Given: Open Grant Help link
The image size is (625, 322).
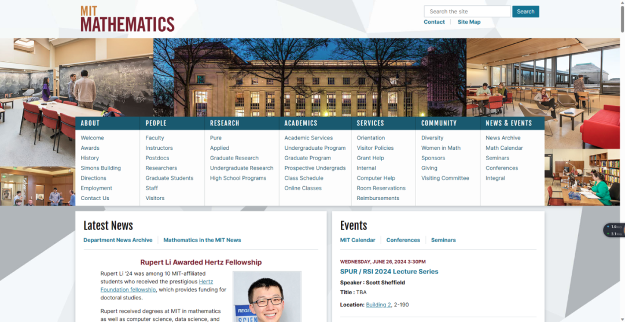Looking at the screenshot, I should [370, 158].
